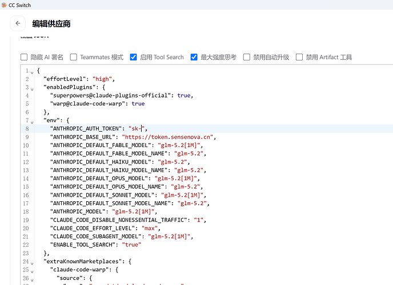Click the CLAUDE_CODE_SUBAGENT_MODEL key

(96, 237)
